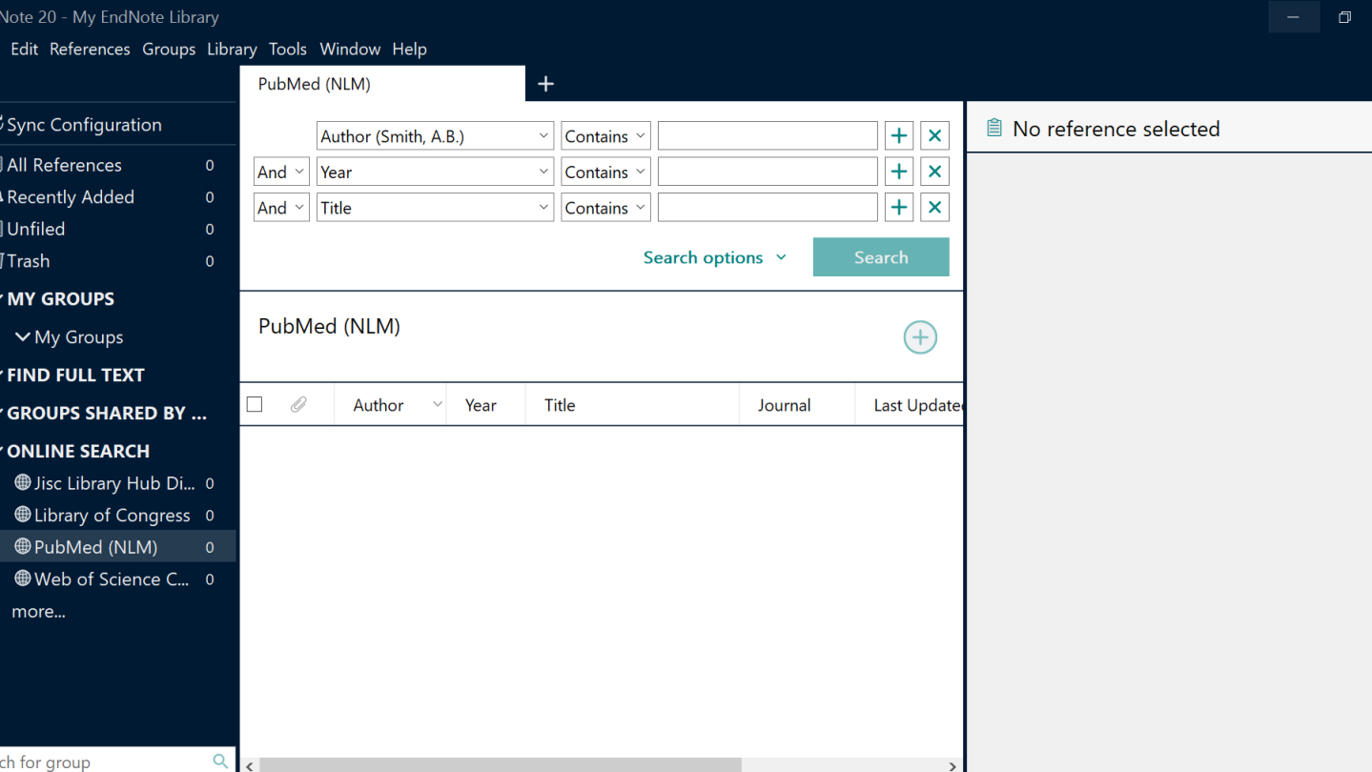Toggle the select-all references checkbox
The height and width of the screenshot is (772, 1372).
click(x=255, y=405)
